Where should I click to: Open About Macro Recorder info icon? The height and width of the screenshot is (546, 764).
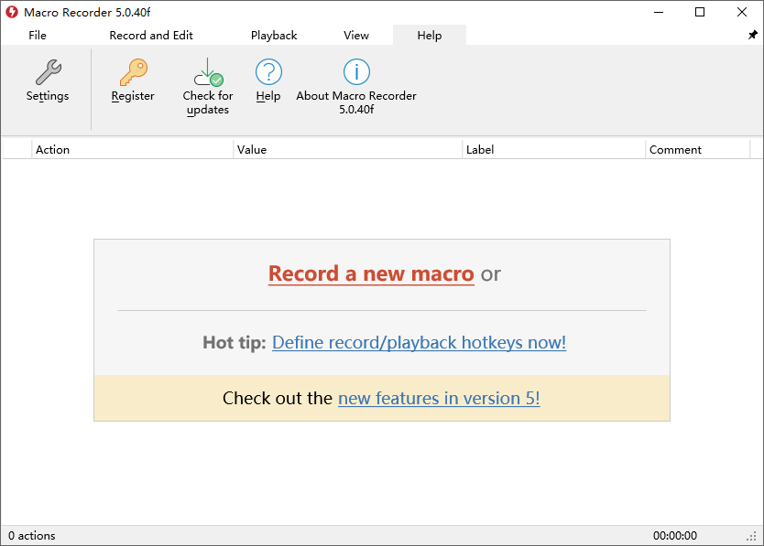coord(356,88)
